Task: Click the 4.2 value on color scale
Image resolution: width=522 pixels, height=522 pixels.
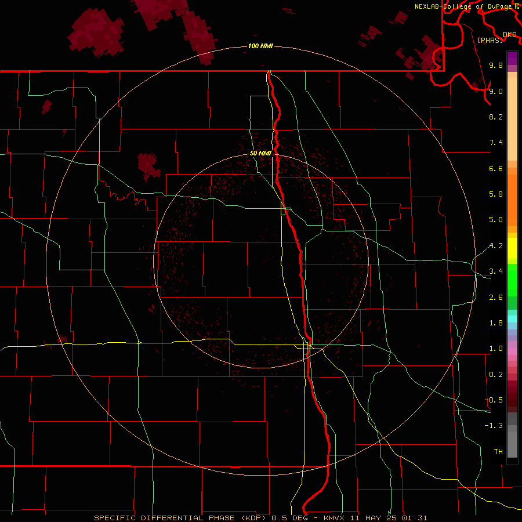Action: click(496, 246)
